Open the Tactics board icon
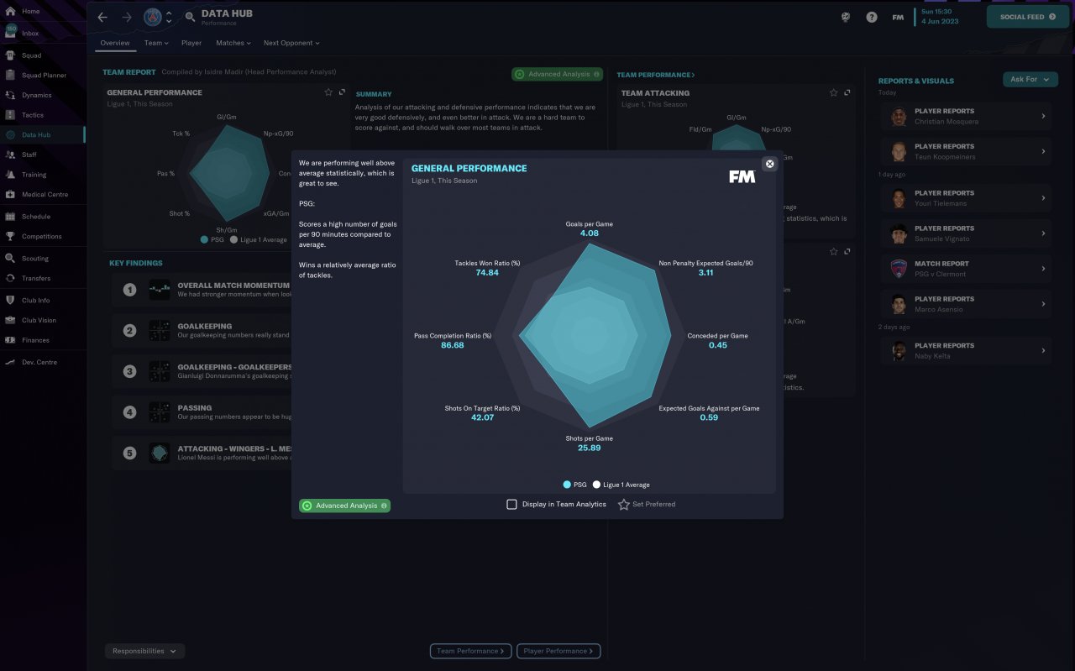 click(10, 115)
